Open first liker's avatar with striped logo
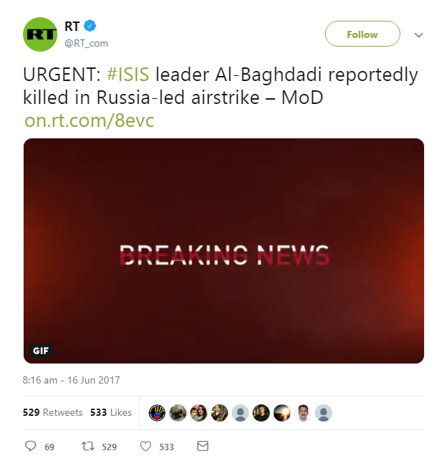447x471 pixels. (x=157, y=413)
